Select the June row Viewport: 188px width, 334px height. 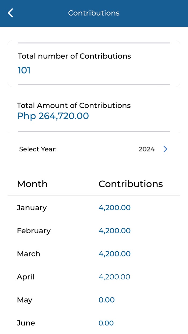(26, 323)
